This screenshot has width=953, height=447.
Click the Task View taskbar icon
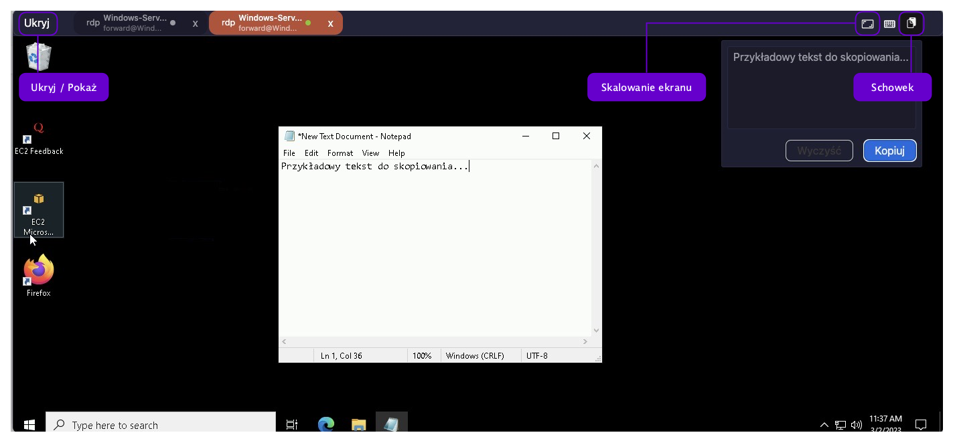click(x=292, y=424)
